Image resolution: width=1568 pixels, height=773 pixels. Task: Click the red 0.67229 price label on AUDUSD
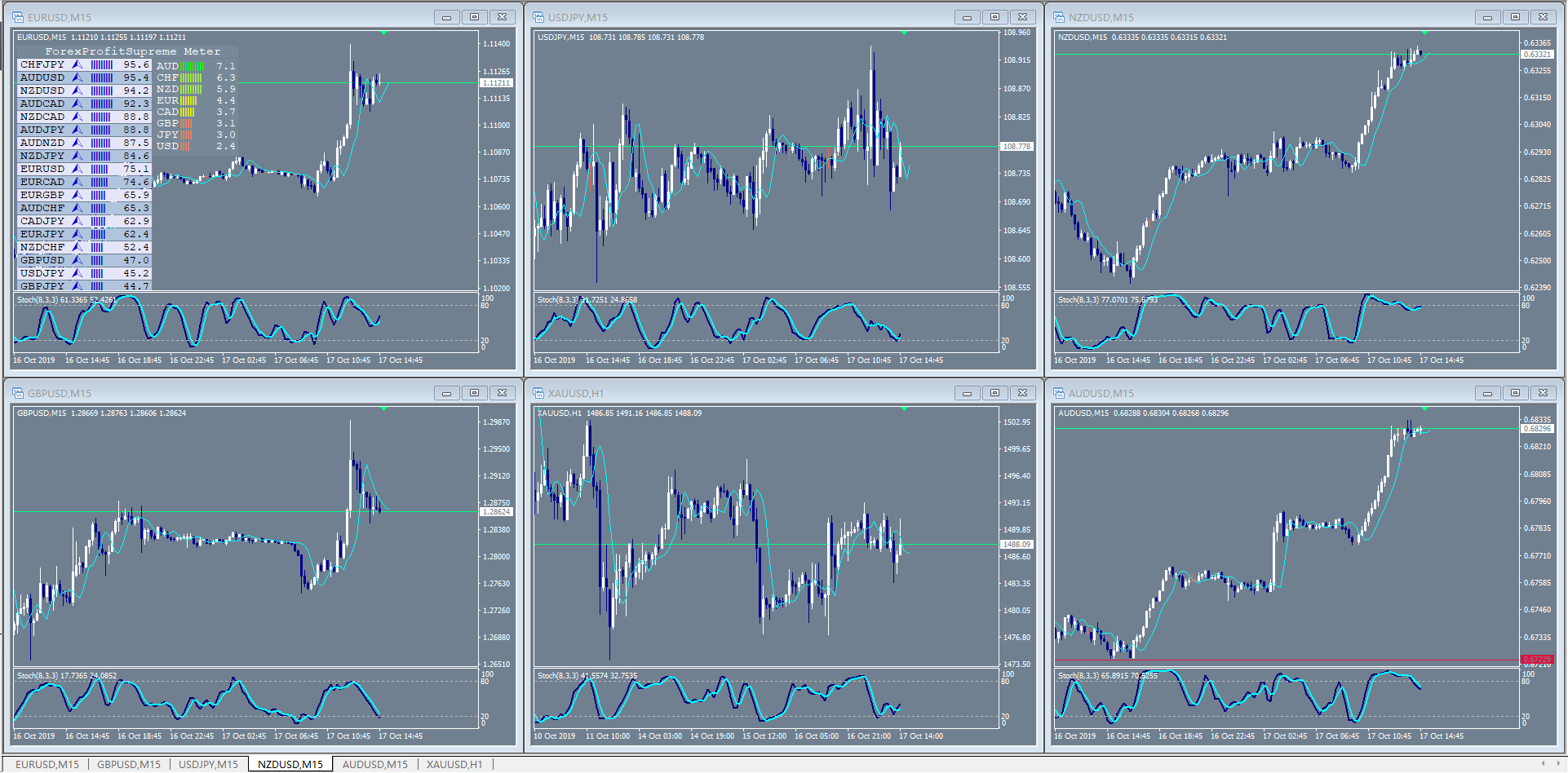(1537, 660)
